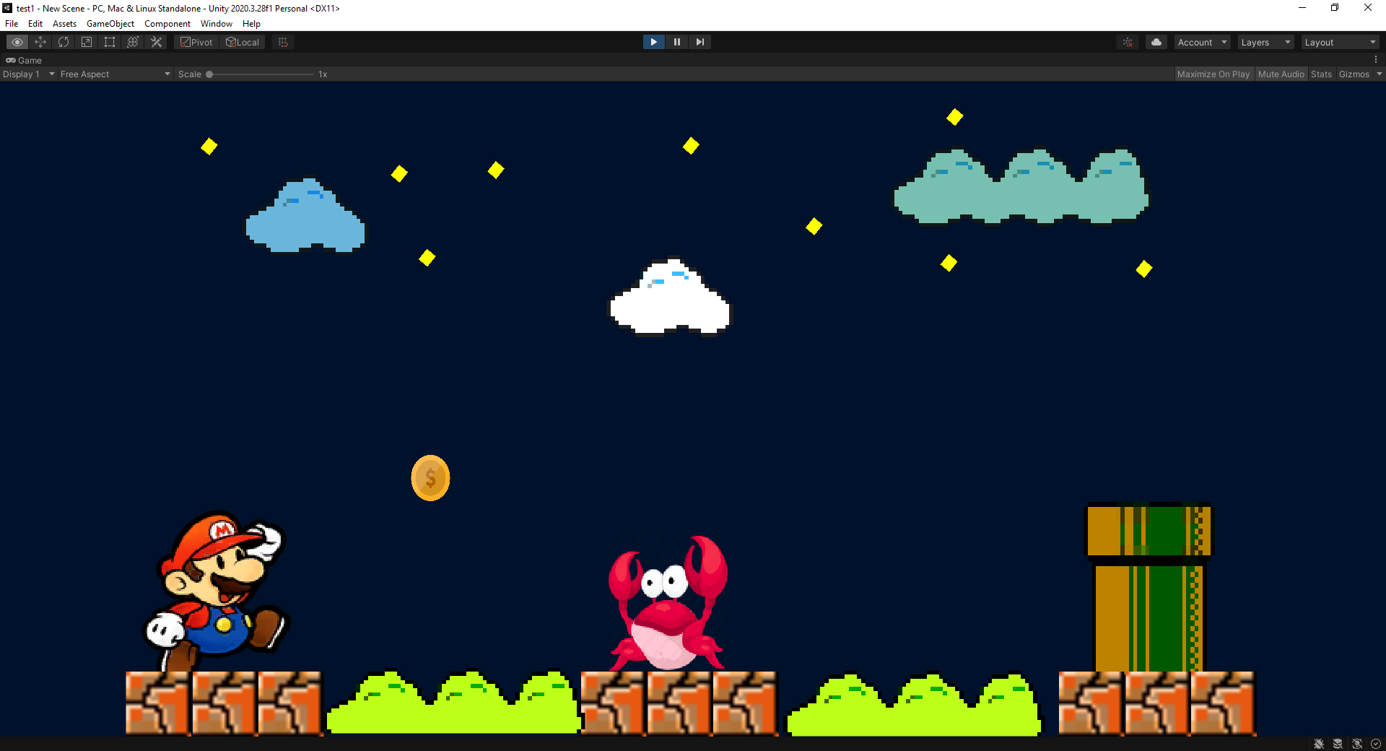Select the Rect Transform tool
The image size is (1386, 751).
[109, 42]
